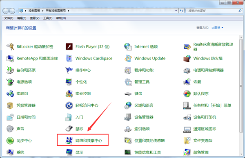Open Flash Player (32 位) icon
The image size is (245, 158).
pyautogui.click(x=69, y=46)
